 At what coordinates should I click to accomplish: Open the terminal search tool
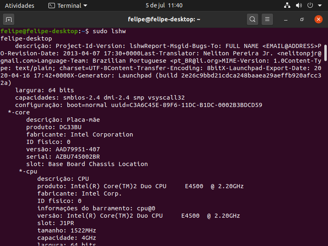click(x=253, y=19)
